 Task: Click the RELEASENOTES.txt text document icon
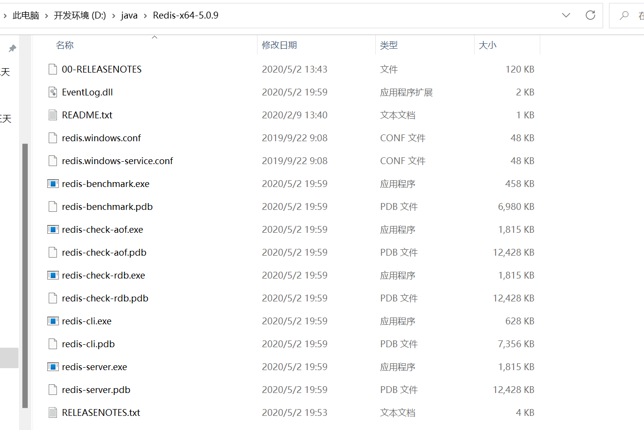(52, 412)
